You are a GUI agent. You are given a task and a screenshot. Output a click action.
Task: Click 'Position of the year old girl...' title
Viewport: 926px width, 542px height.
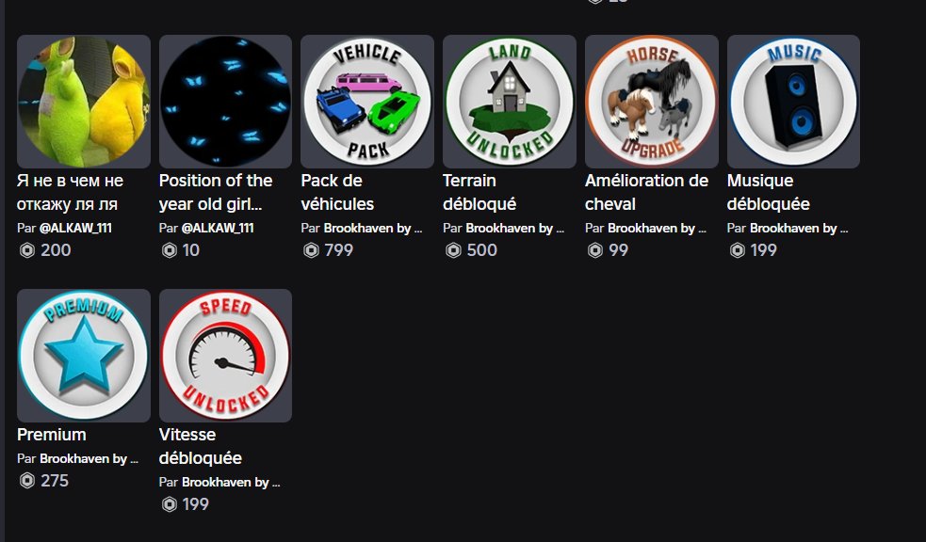[x=216, y=192]
